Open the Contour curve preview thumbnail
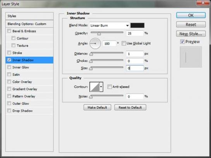The width and height of the screenshot is (211, 158). [95, 87]
